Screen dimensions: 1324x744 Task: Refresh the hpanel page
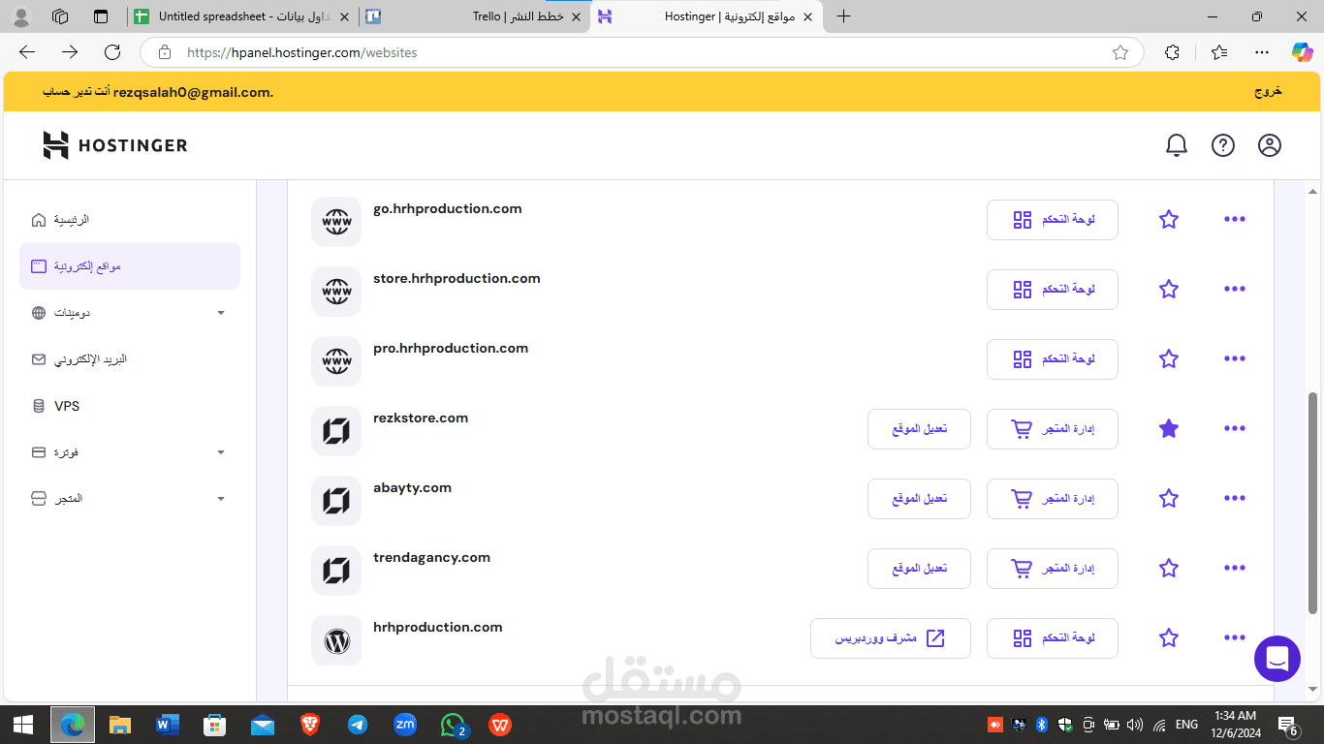click(112, 52)
